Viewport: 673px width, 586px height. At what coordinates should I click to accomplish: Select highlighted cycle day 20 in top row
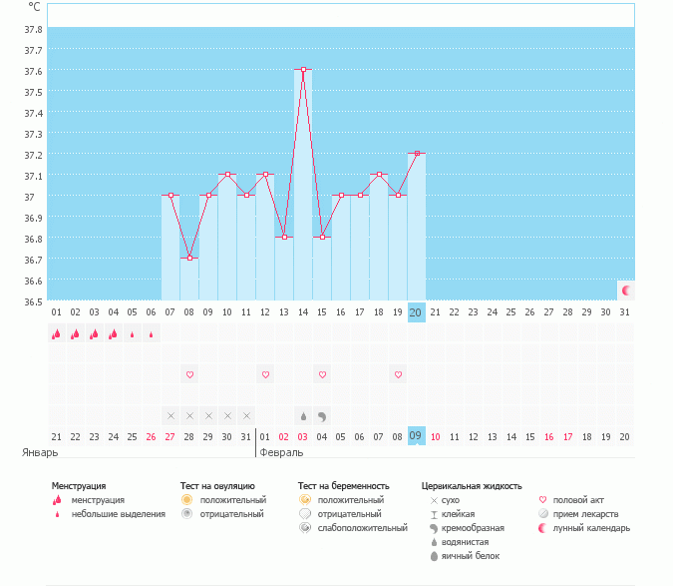coord(417,312)
